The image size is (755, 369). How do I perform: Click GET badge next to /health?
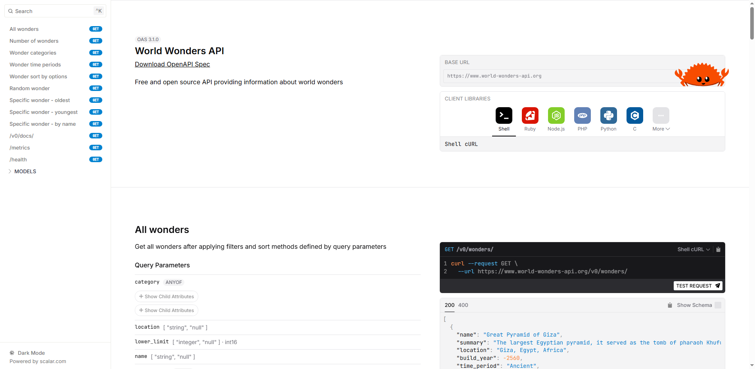coord(96,159)
